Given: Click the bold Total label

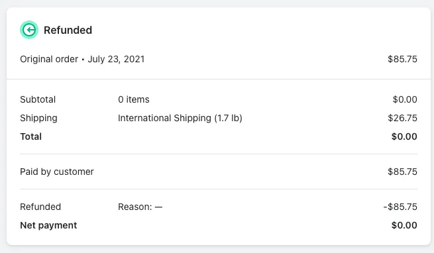Looking at the screenshot, I should pyautogui.click(x=31, y=136).
